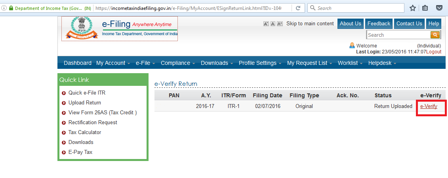Click the e-Verify link for ITR-1
The height and width of the screenshot is (178, 448).
click(x=429, y=106)
